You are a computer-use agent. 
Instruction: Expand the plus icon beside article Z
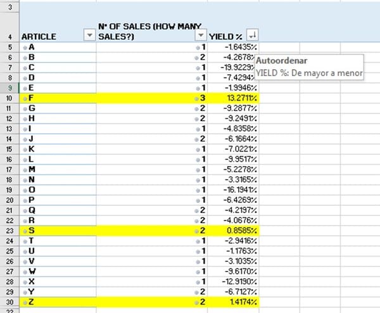[x=25, y=302]
